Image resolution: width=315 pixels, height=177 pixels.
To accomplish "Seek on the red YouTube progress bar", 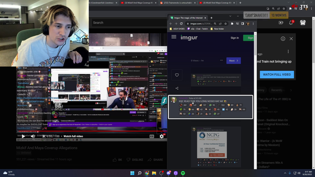I will [92, 131].
